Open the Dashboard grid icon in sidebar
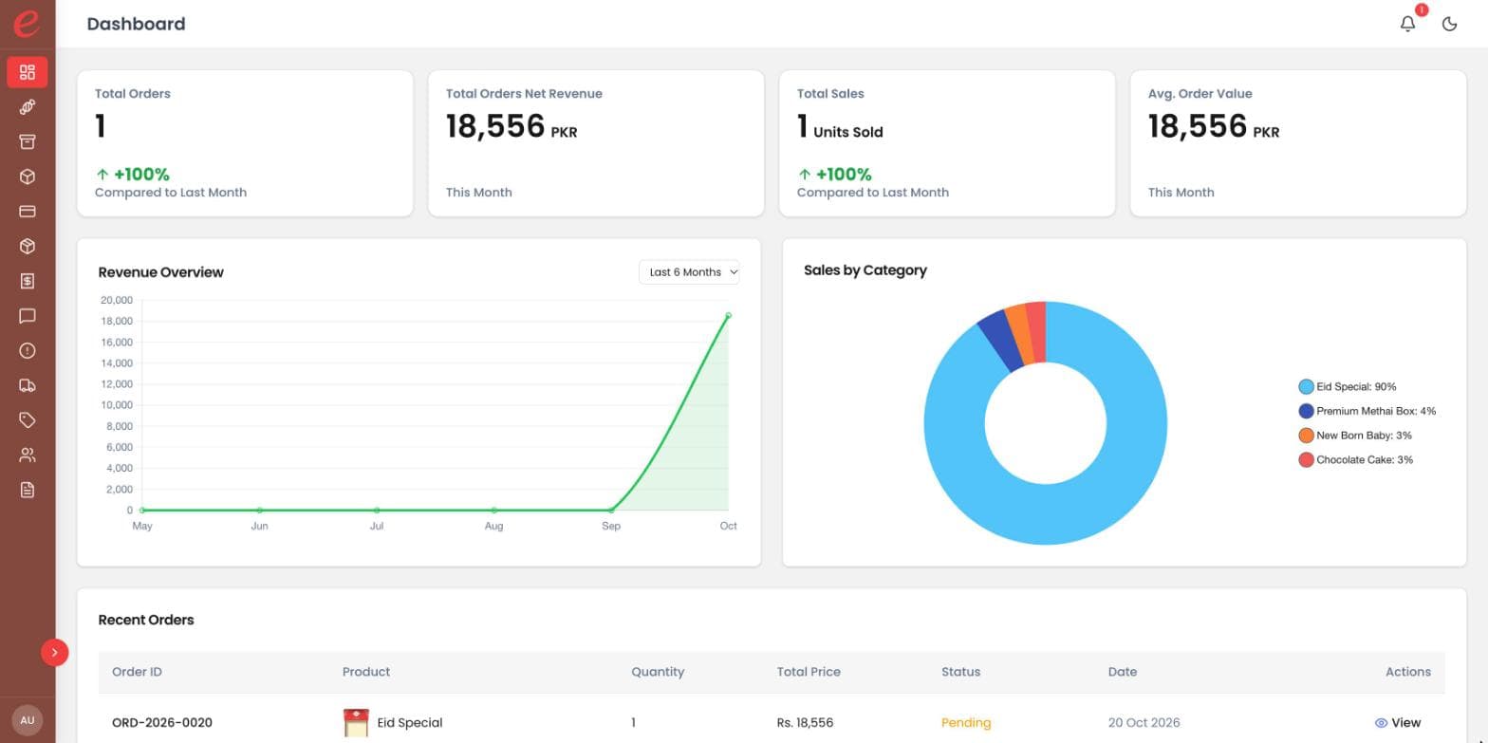Viewport: 1488px width, 743px height. (x=28, y=72)
